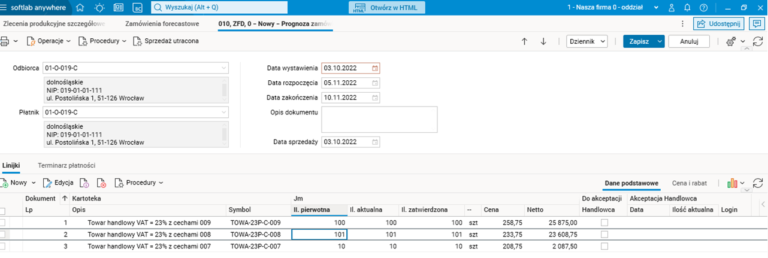Open calendar for Data wystawienia
This screenshot has height=258, width=768.
pyautogui.click(x=375, y=68)
